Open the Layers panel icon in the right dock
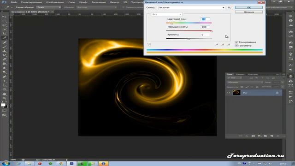 (291, 76)
